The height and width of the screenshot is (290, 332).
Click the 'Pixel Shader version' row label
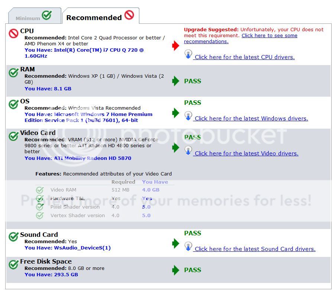[x=75, y=207]
